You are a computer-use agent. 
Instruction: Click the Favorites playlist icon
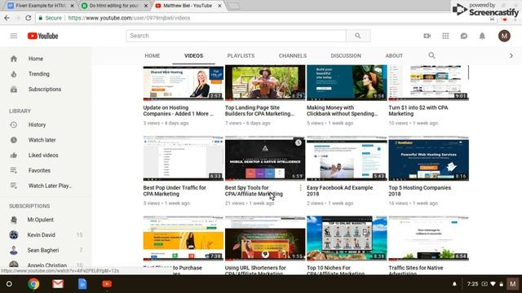14,170
